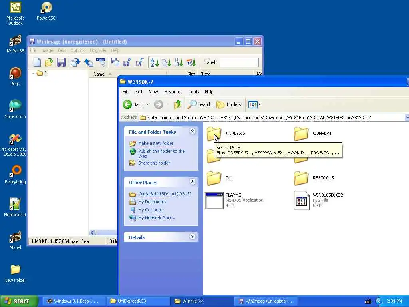Open Supermium desktop shortcut
This screenshot has width=409, height=307.
click(x=15, y=110)
